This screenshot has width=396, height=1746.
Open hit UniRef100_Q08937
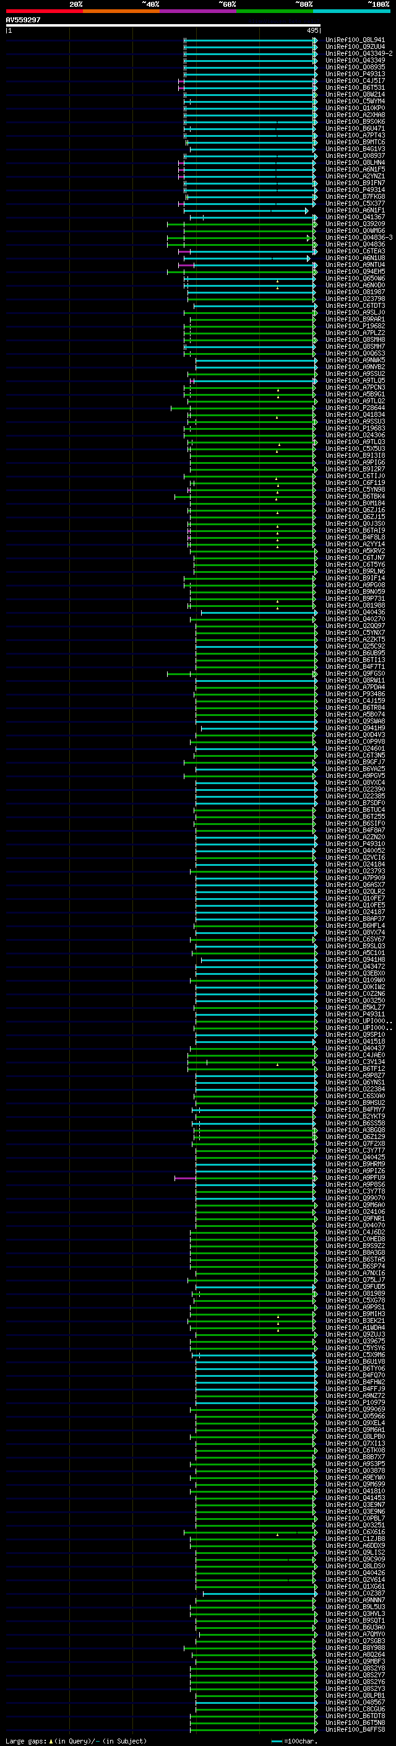pos(355,157)
